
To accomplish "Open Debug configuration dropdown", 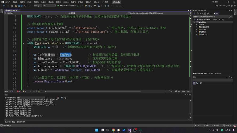I will [x=38, y=6].
